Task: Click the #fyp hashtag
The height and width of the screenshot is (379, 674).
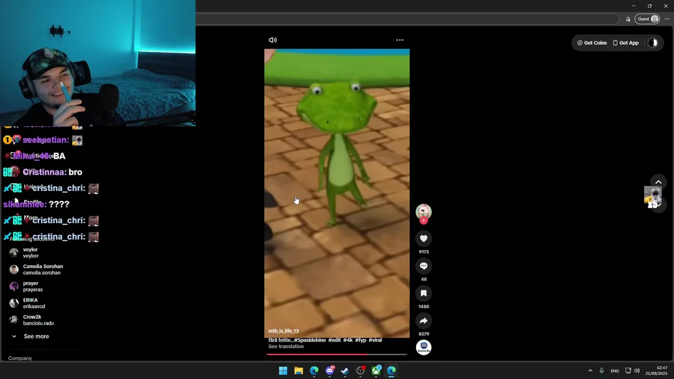Action: [361, 340]
